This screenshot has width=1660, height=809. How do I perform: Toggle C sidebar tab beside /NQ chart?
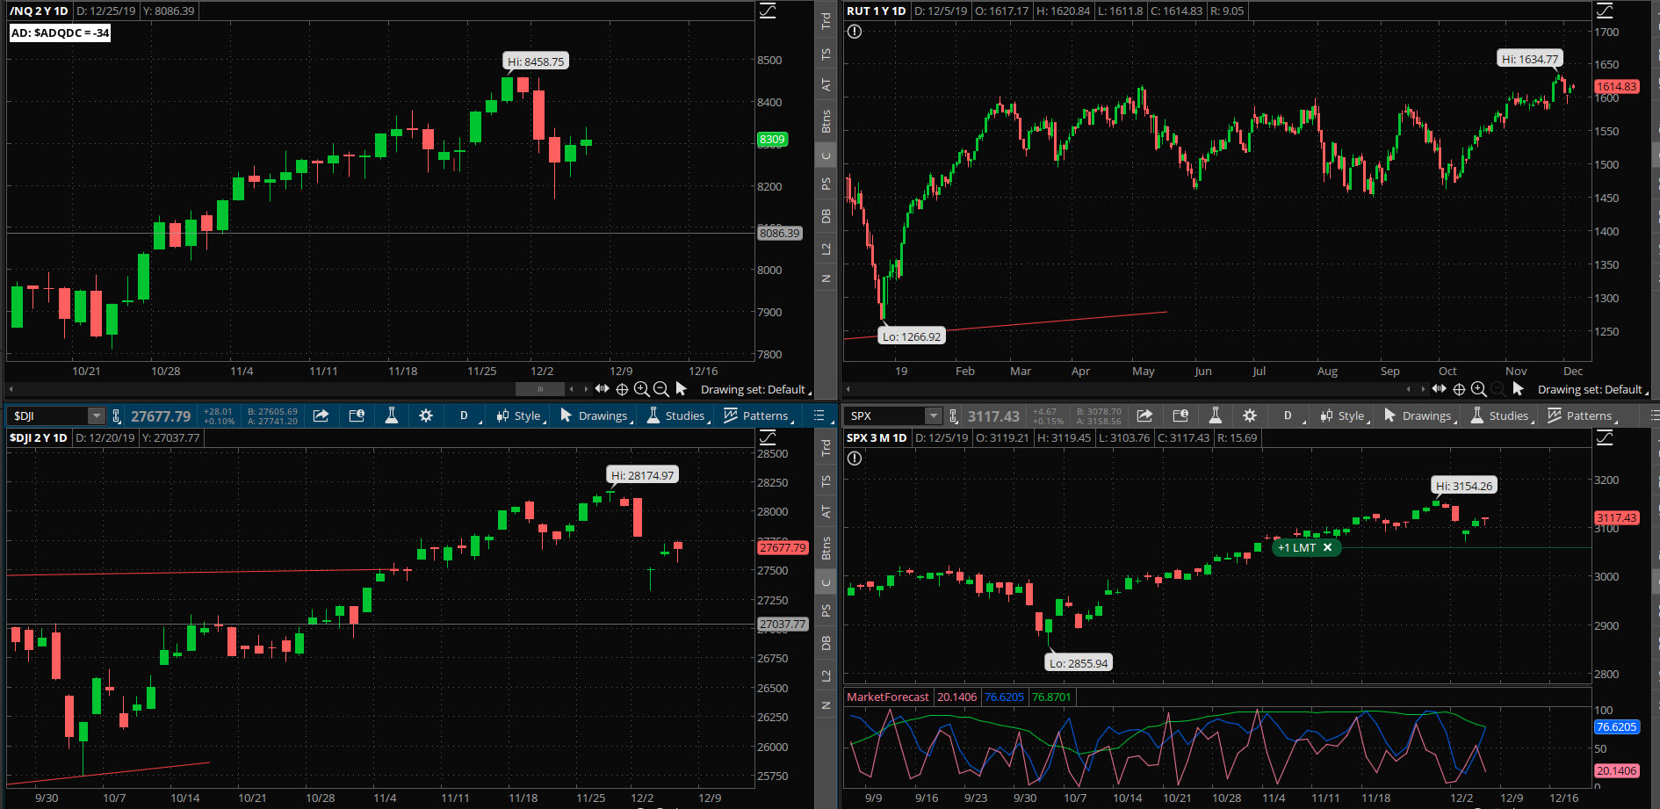pos(826,155)
